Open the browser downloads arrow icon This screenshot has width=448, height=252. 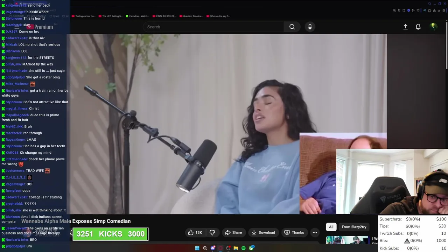click(439, 10)
